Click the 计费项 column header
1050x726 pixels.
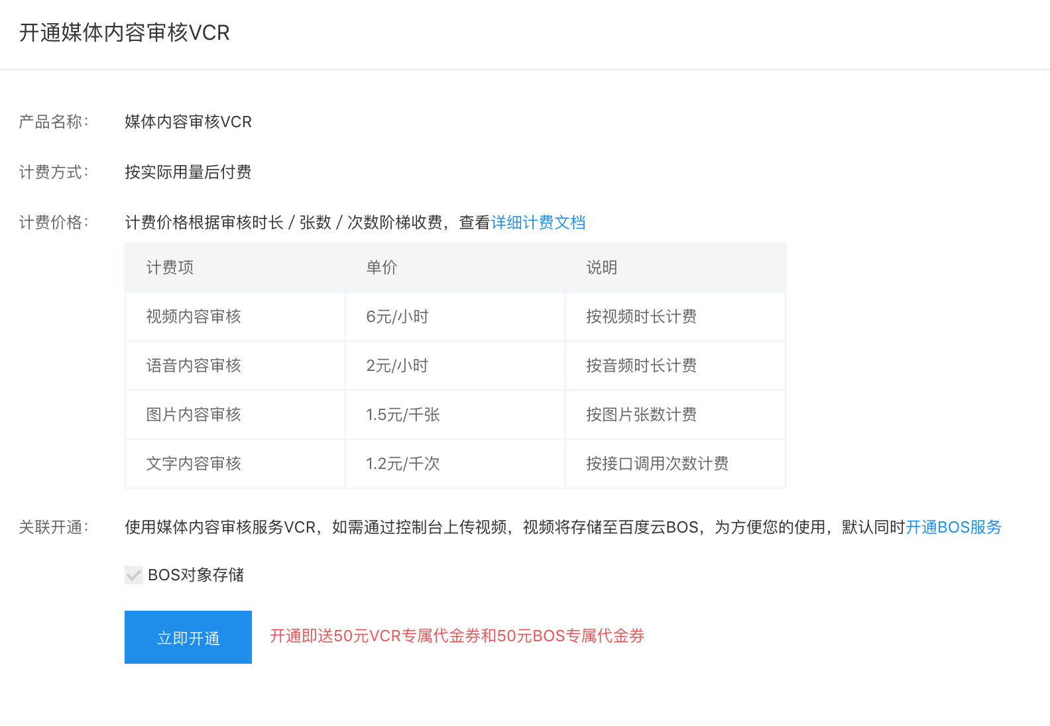tap(235, 268)
